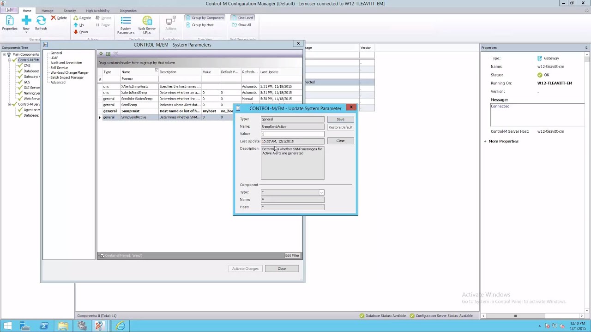Select the Advanced category
This screenshot has height=332, width=591.
click(58, 83)
